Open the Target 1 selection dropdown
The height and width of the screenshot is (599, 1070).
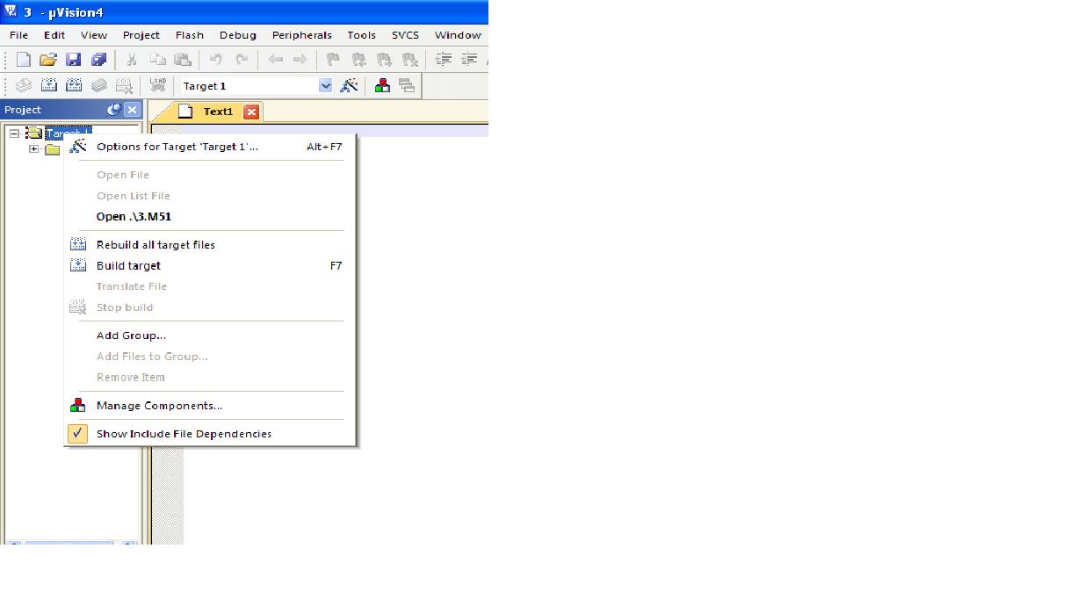(325, 86)
